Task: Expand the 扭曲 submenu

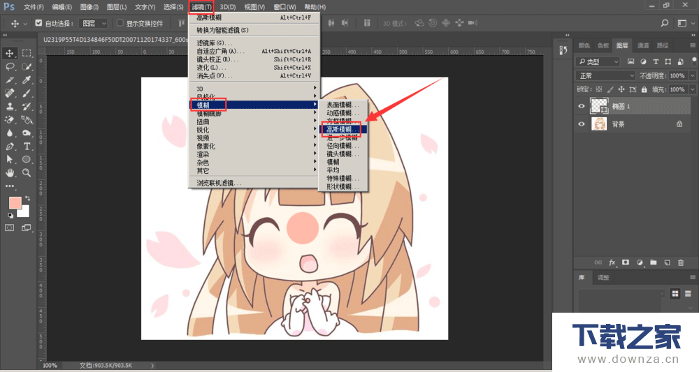Action: (254, 121)
